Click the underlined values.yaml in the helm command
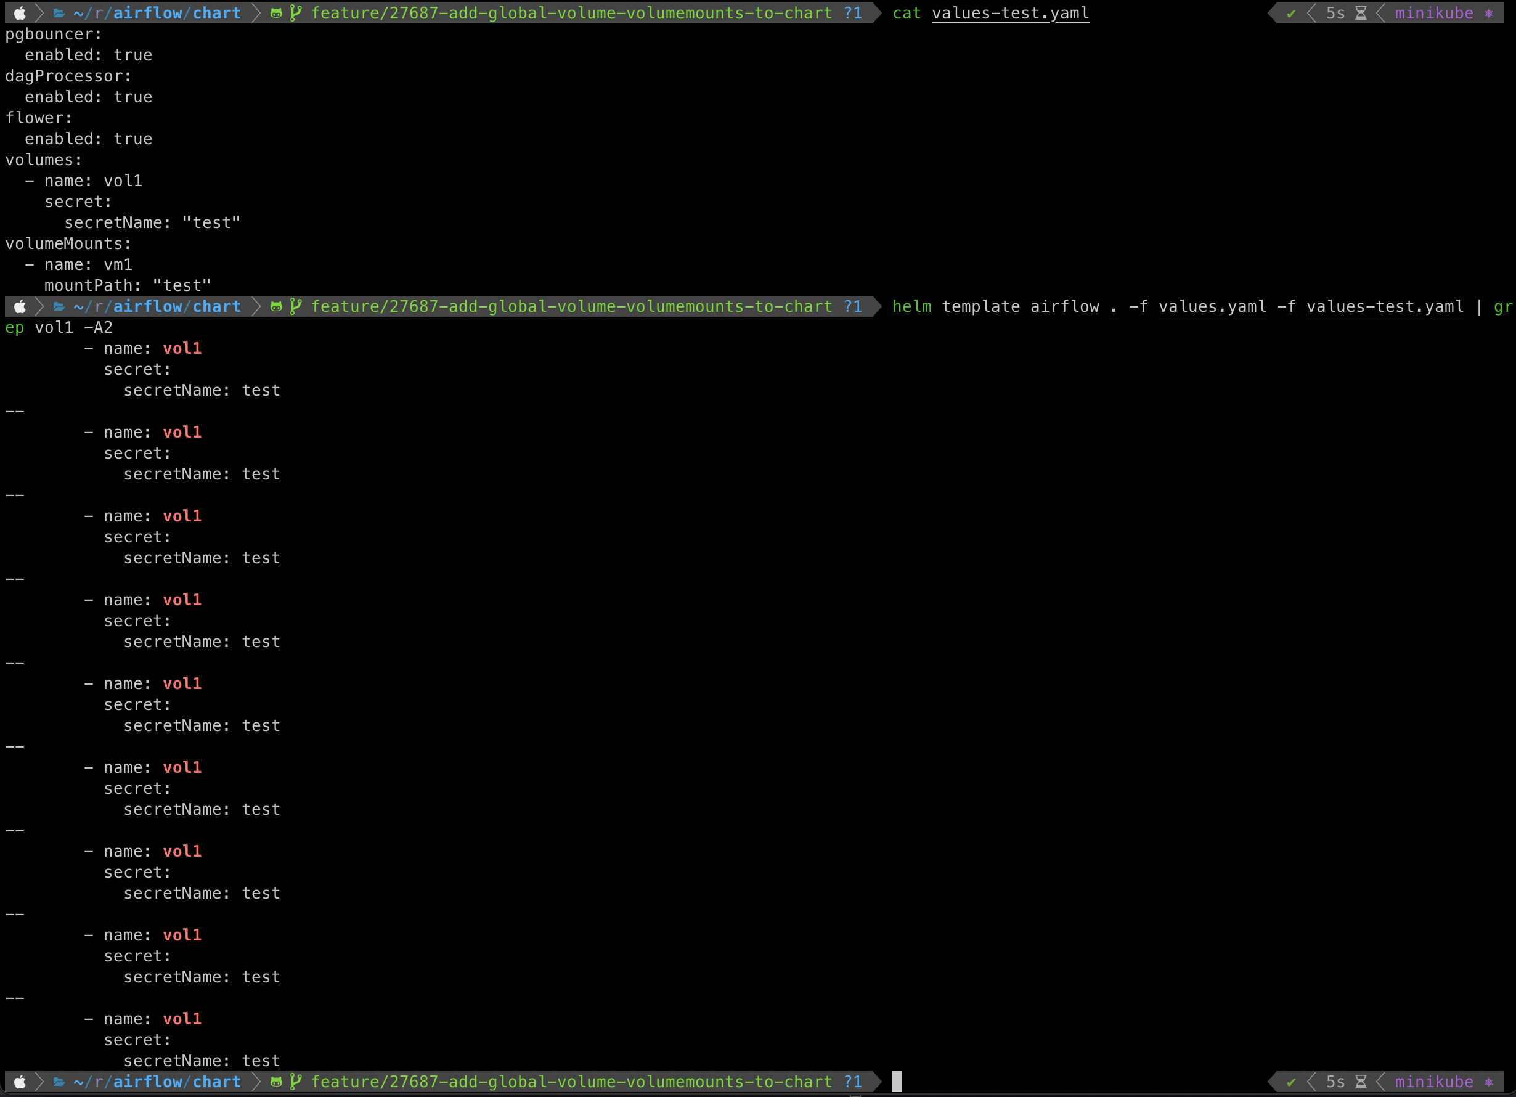Image resolution: width=1516 pixels, height=1097 pixels. 1212,306
